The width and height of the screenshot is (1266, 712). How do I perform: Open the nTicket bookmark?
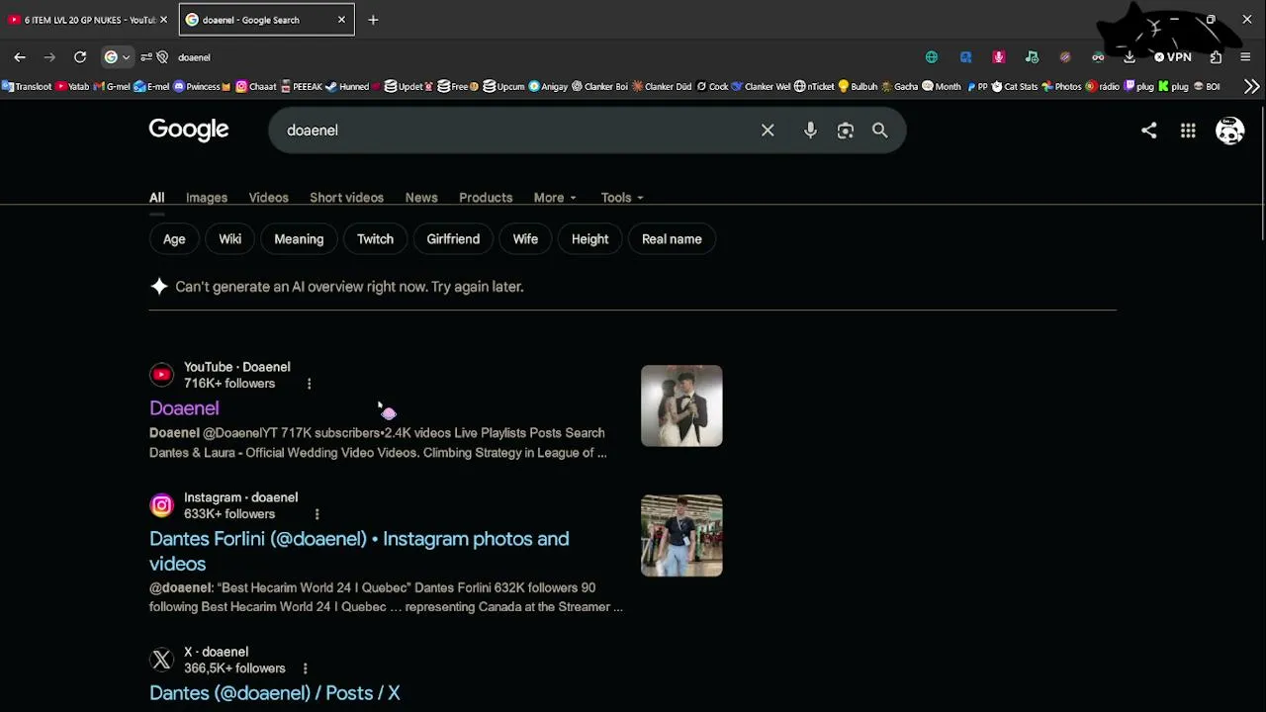(814, 87)
